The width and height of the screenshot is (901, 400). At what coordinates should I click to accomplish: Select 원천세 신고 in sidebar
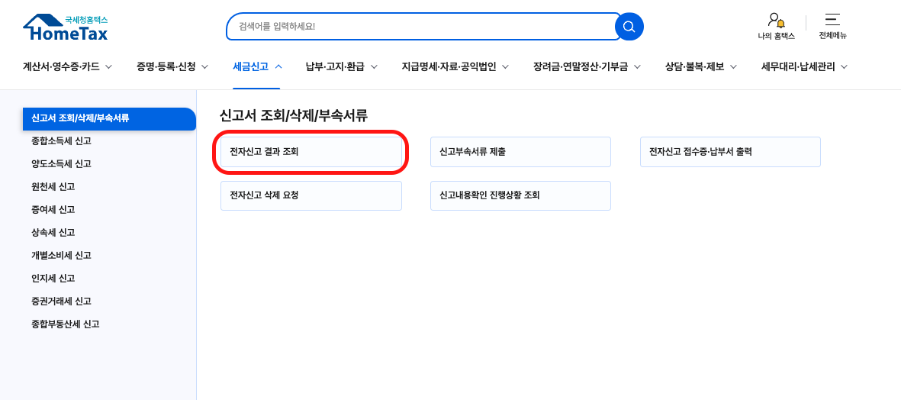53,187
